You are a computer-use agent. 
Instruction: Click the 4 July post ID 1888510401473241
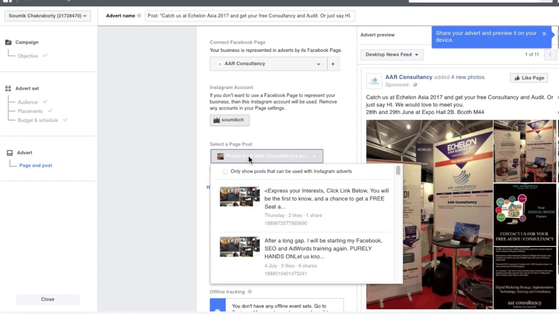[x=286, y=274]
